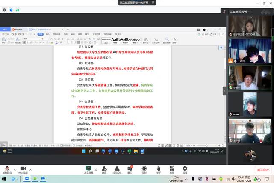Viewport: 274px width, 183px height.
Task: Click meeting info icon at top left
Action: [x=4, y=10]
